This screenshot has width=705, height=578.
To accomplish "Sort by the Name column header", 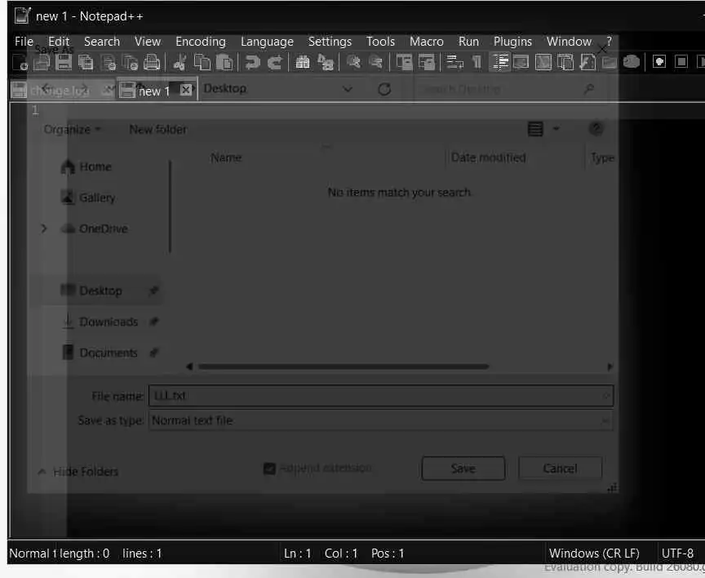I will pos(226,158).
